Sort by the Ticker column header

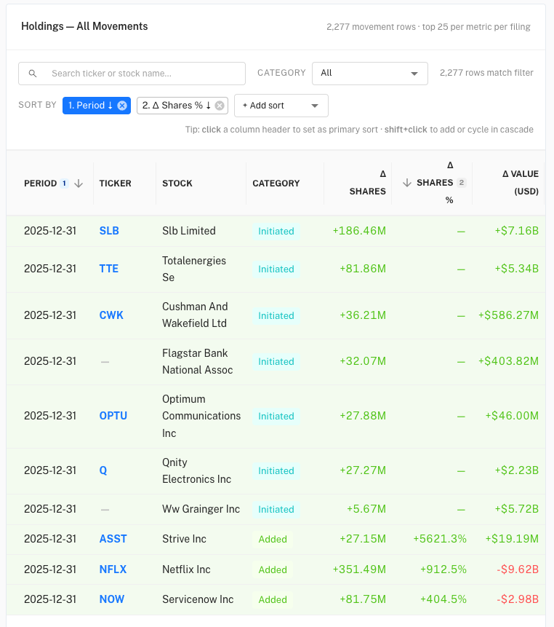coord(116,183)
